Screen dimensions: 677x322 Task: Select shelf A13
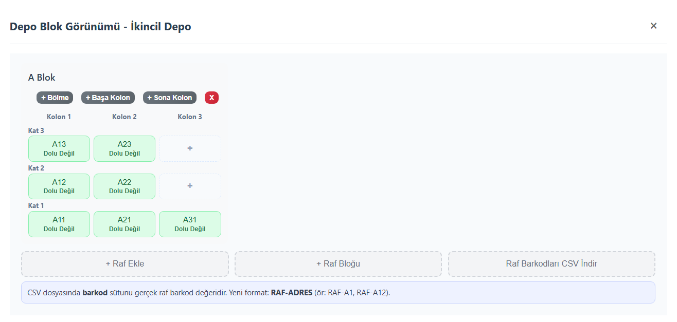(59, 148)
